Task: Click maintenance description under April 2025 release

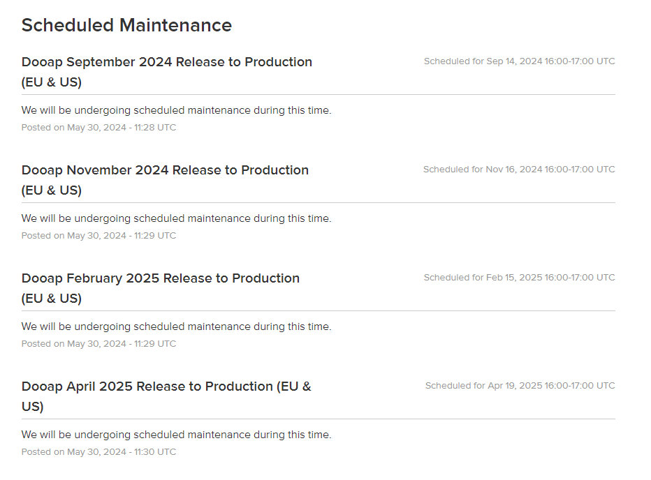Action: [x=177, y=435]
